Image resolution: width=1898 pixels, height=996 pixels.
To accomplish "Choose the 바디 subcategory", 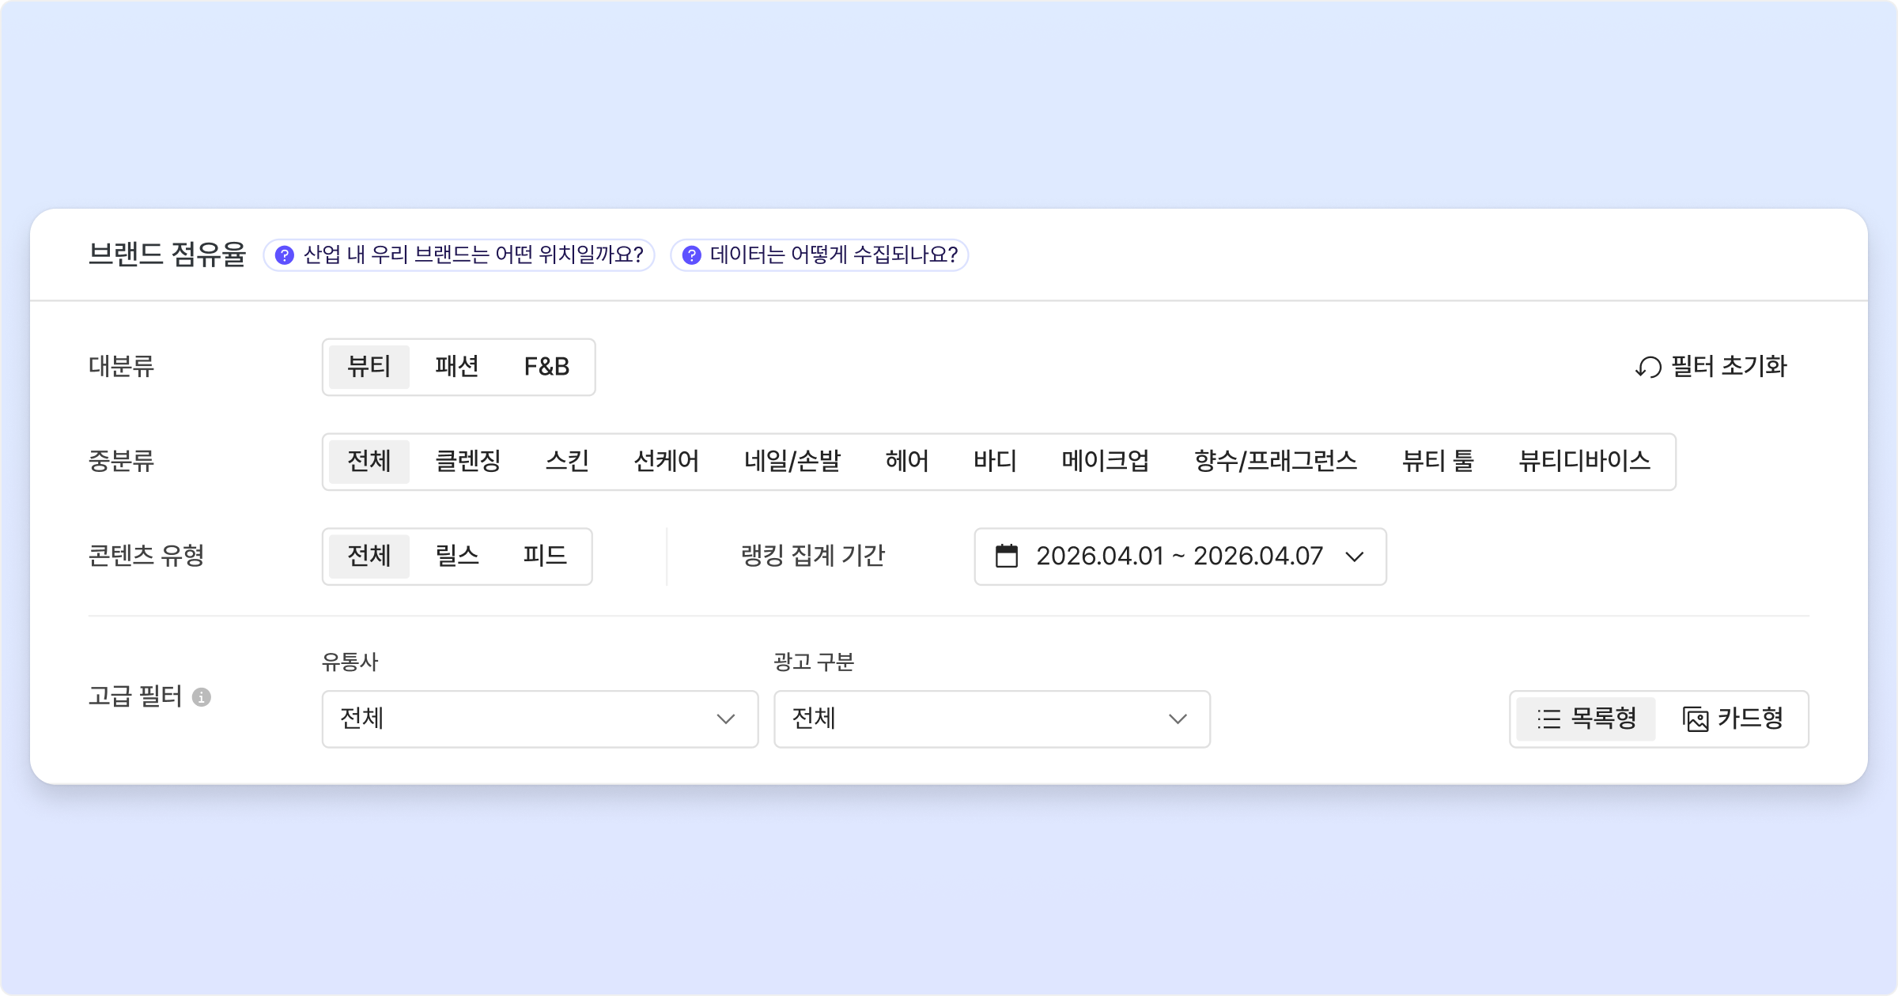I will (x=995, y=462).
